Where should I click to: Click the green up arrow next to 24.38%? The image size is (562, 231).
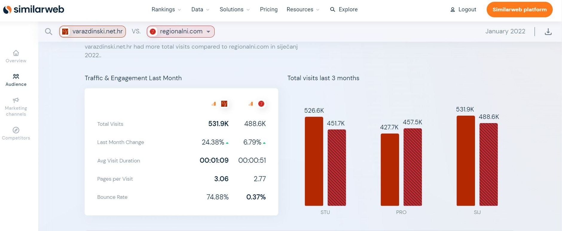(227, 143)
